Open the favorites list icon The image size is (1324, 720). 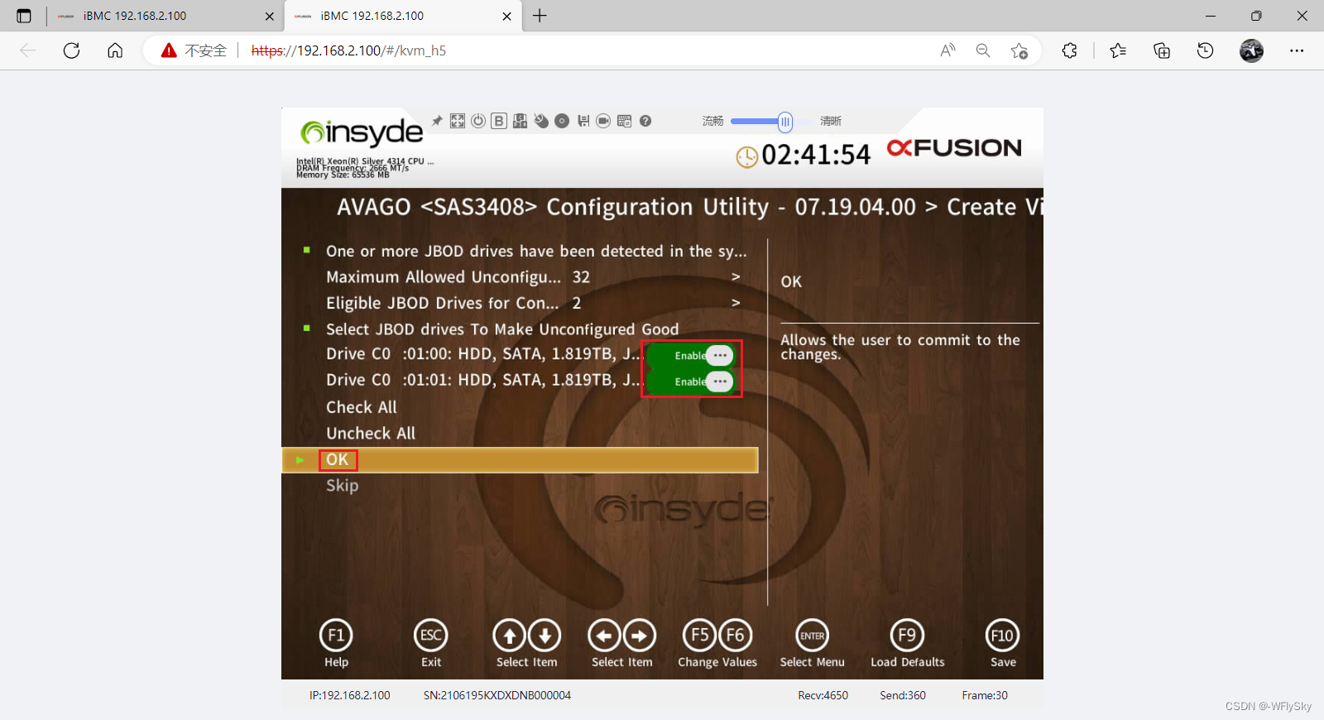[x=1118, y=50]
